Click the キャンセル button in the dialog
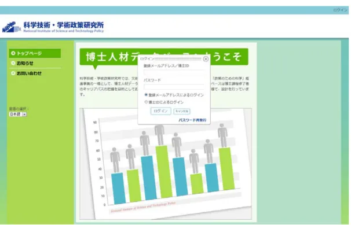Image resolution: width=351 pixels, height=225 pixels. [182, 111]
